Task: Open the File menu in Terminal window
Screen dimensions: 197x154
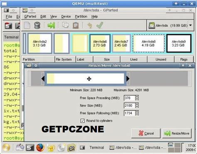Action: point(9,17)
